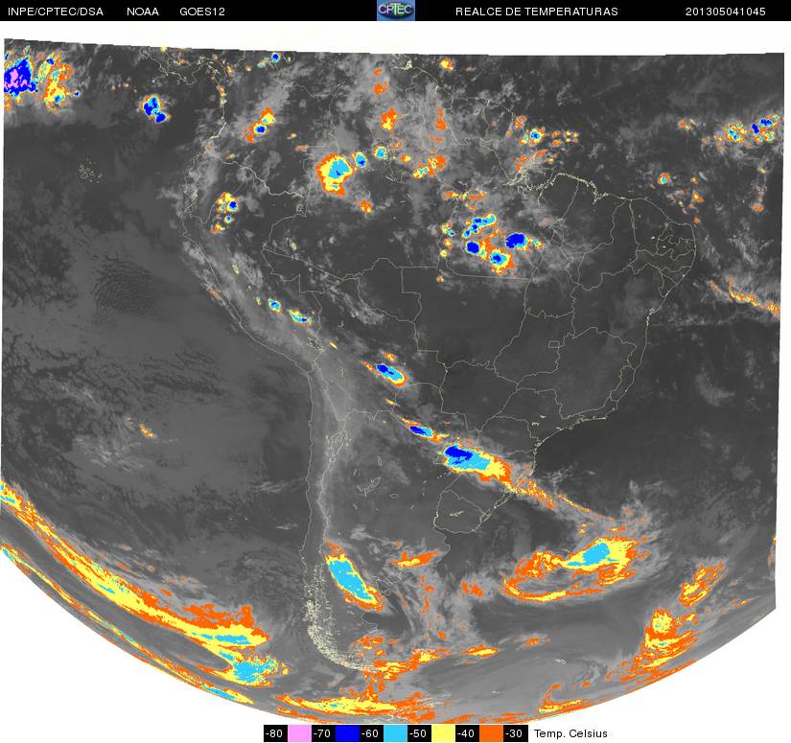This screenshot has width=791, height=743.
Task: Click the -80 legend value
Action: pos(275,733)
